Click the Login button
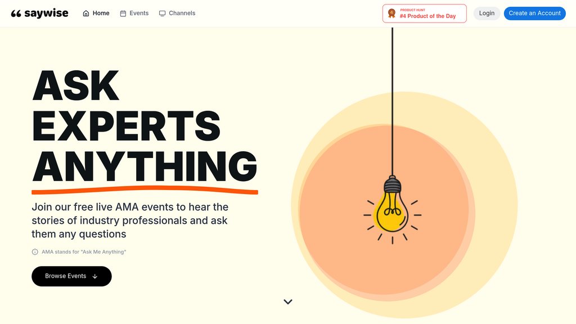 487,13
